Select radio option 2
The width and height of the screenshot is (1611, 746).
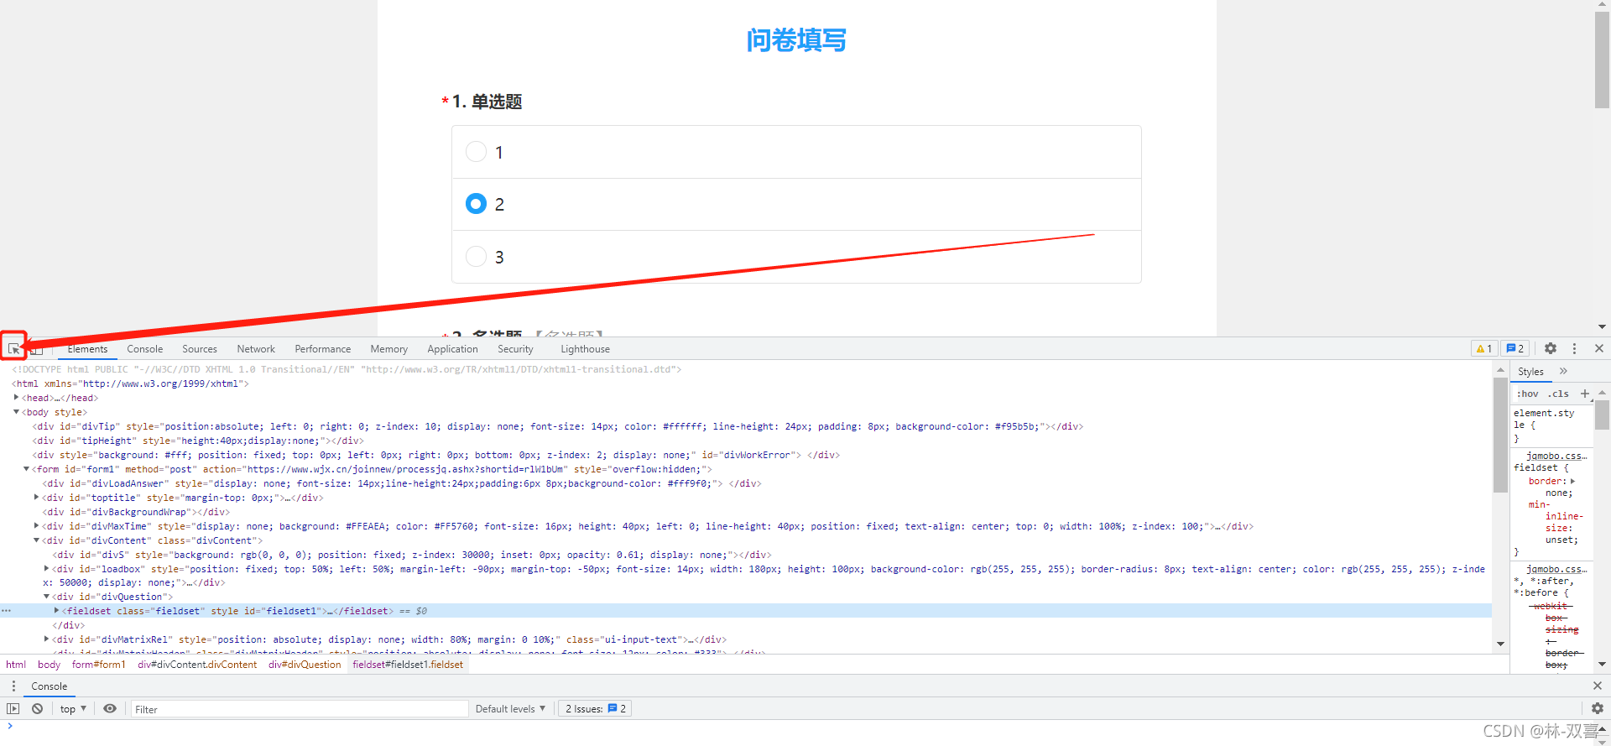pyautogui.click(x=476, y=204)
